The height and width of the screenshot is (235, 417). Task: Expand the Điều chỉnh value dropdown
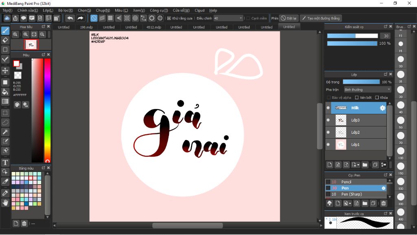pyautogui.click(x=241, y=18)
